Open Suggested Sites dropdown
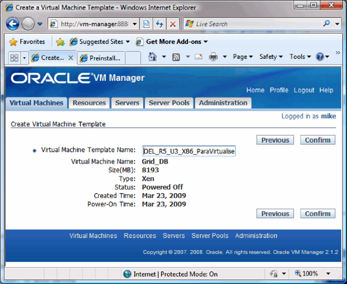The width and height of the screenshot is (347, 284). pos(100,42)
